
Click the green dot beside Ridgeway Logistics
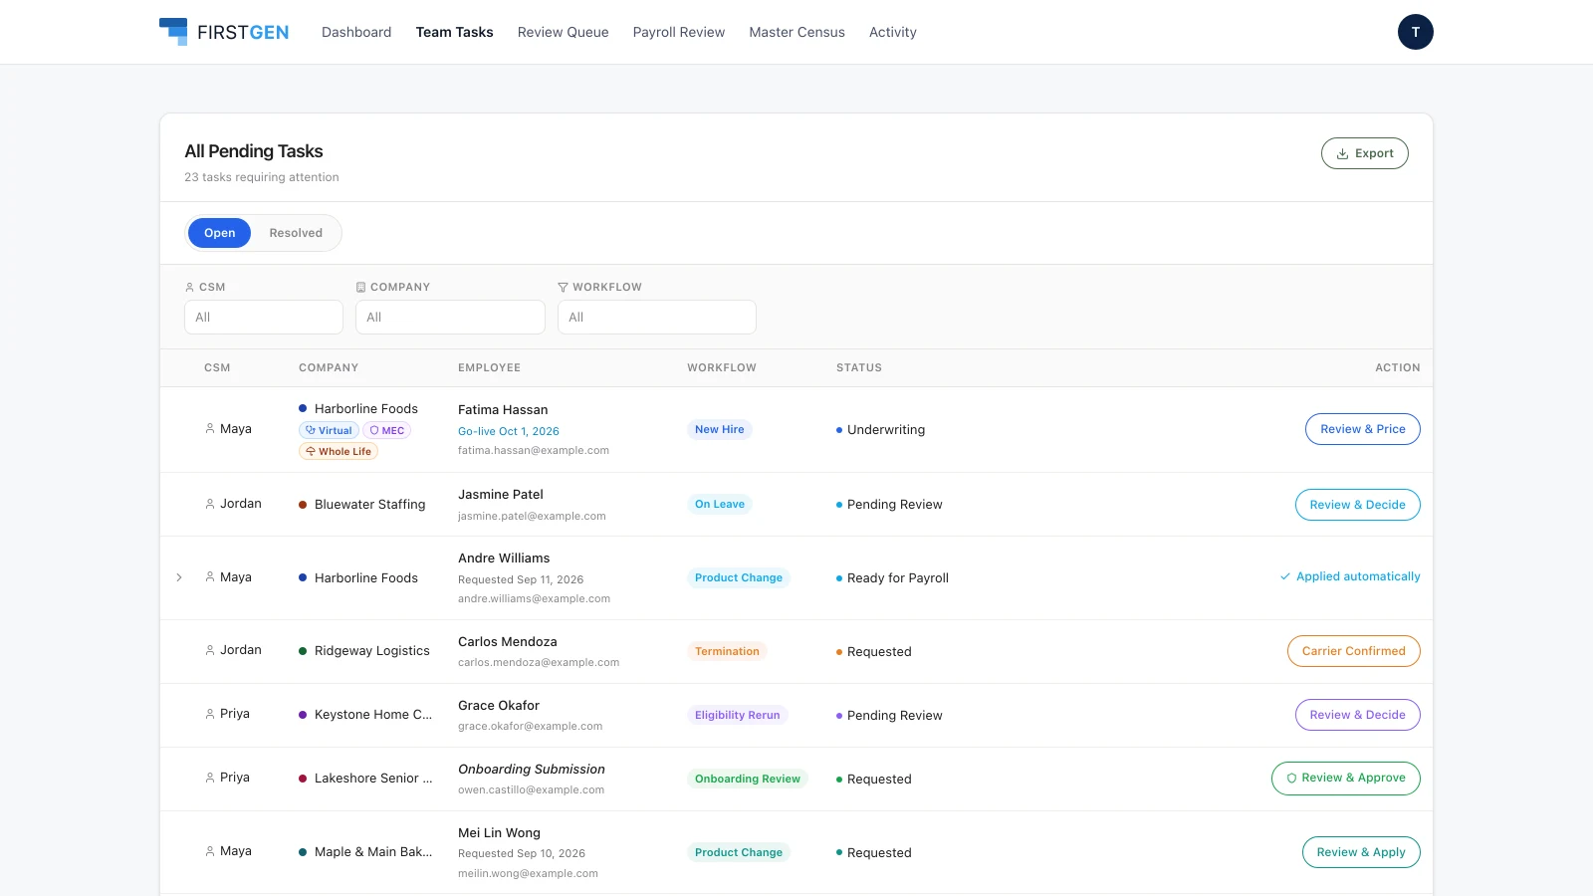[303, 651]
